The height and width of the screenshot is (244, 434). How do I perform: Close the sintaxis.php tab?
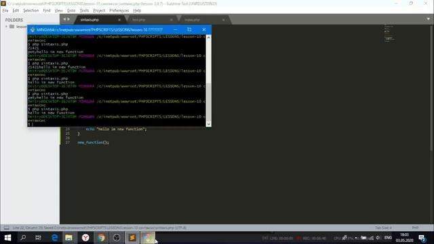pyautogui.click(x=119, y=20)
